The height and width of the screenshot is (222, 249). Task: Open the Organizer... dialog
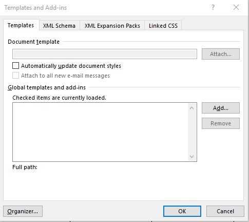23,211
